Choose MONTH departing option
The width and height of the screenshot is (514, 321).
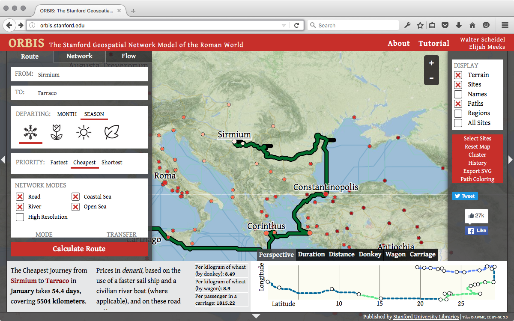(67, 114)
